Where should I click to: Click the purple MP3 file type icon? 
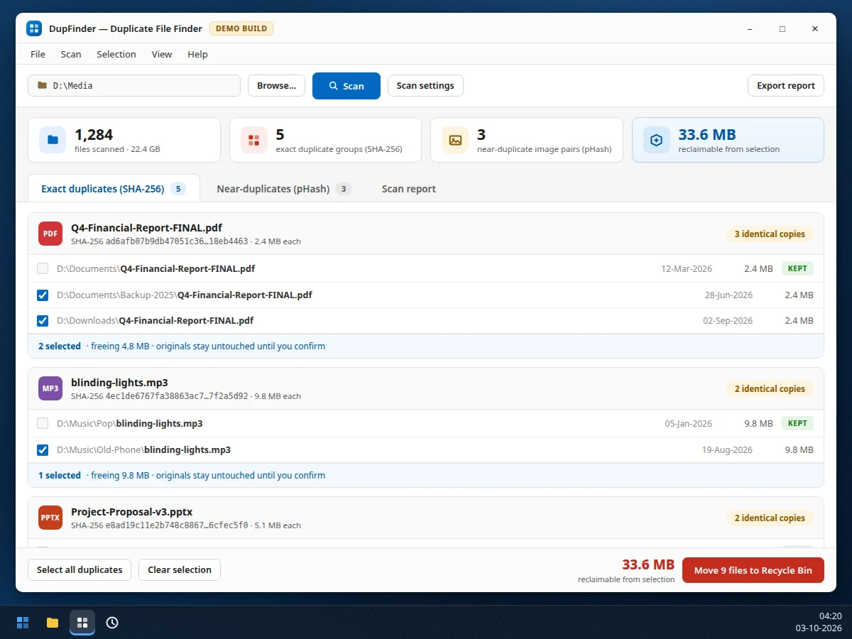tap(50, 388)
